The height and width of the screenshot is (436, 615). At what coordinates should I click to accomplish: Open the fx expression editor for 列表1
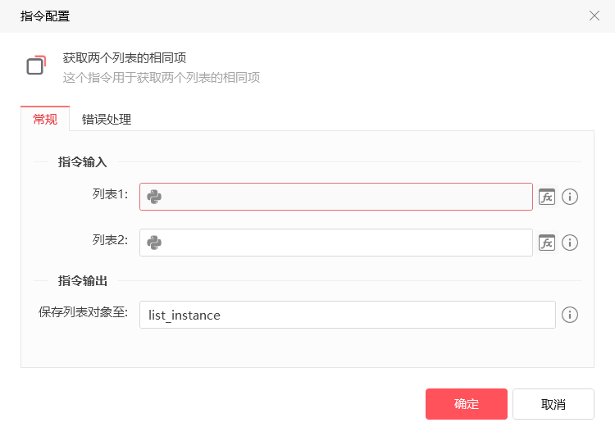547,197
